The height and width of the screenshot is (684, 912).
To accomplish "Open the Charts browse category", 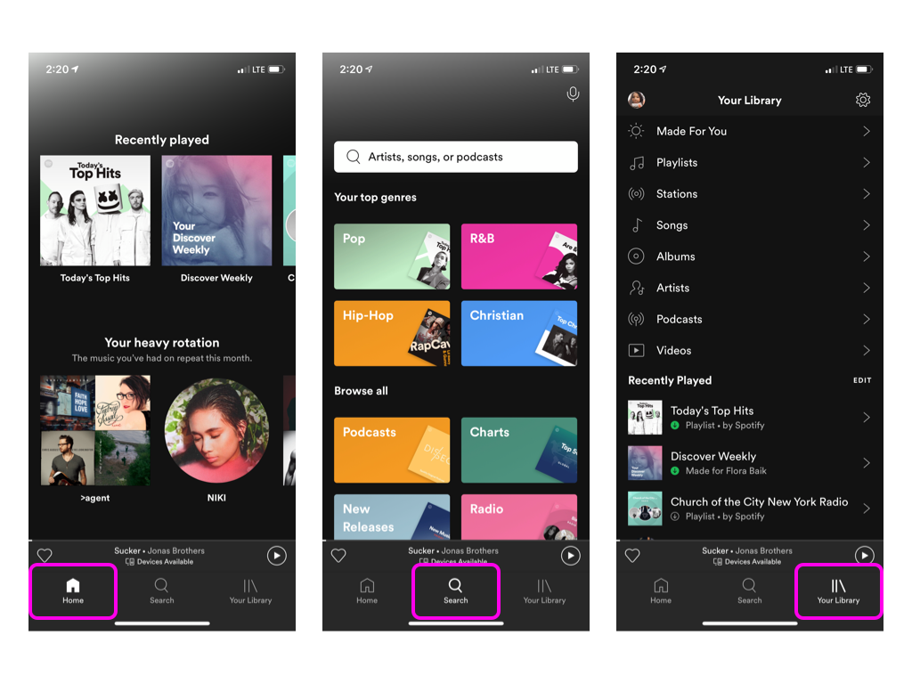I will pyautogui.click(x=519, y=450).
